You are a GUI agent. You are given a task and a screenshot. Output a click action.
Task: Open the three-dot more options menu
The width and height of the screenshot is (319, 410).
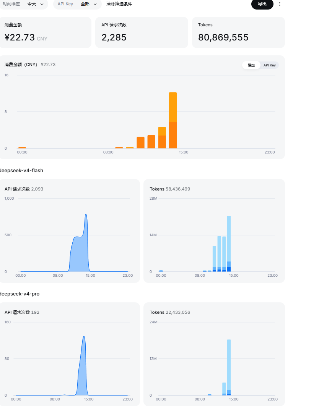tap(280, 4)
